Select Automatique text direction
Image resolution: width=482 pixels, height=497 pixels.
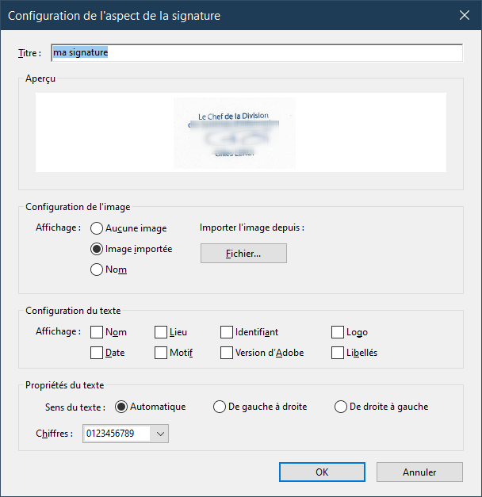tap(121, 407)
